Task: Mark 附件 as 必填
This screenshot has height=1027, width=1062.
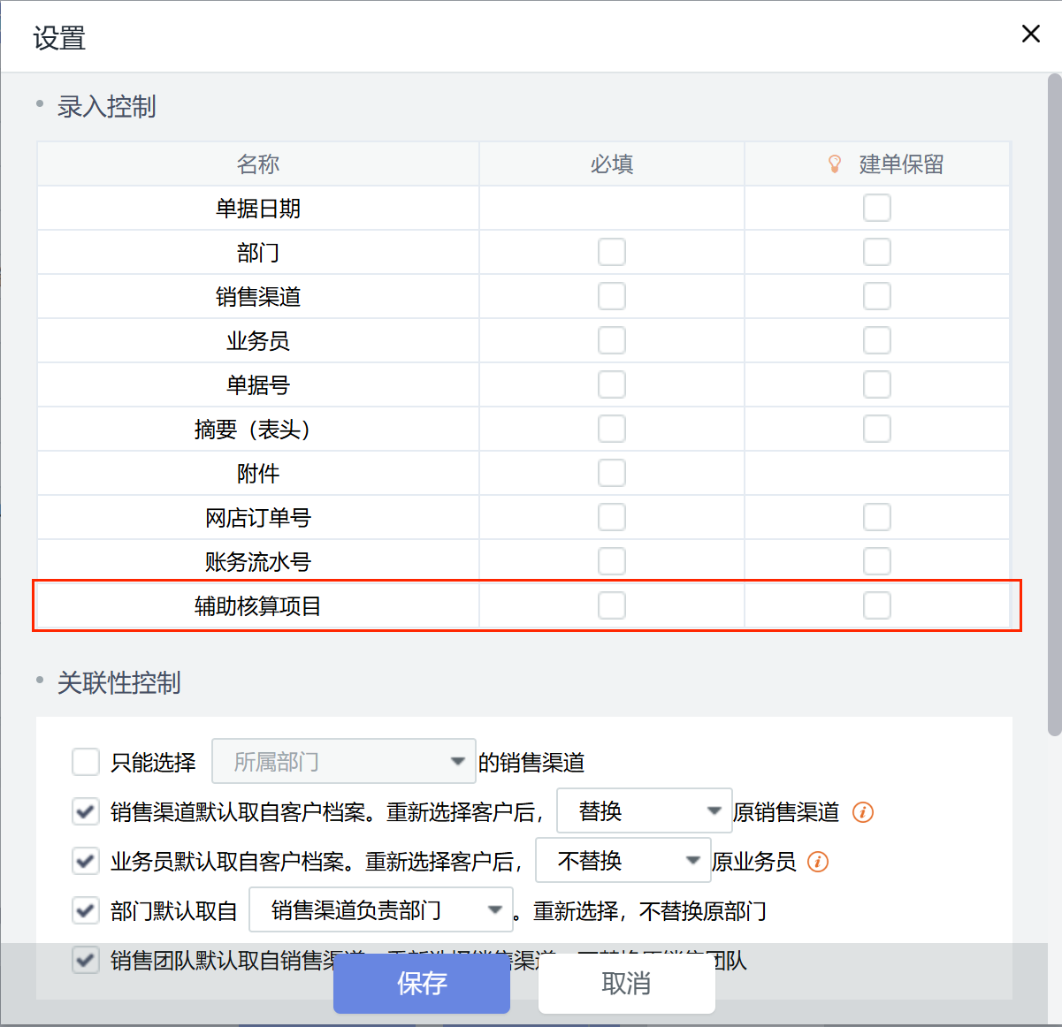Action: point(611,473)
